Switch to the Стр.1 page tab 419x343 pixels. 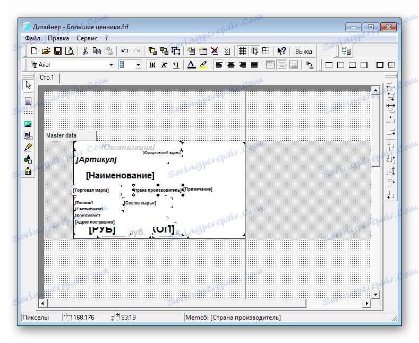pyautogui.click(x=47, y=78)
